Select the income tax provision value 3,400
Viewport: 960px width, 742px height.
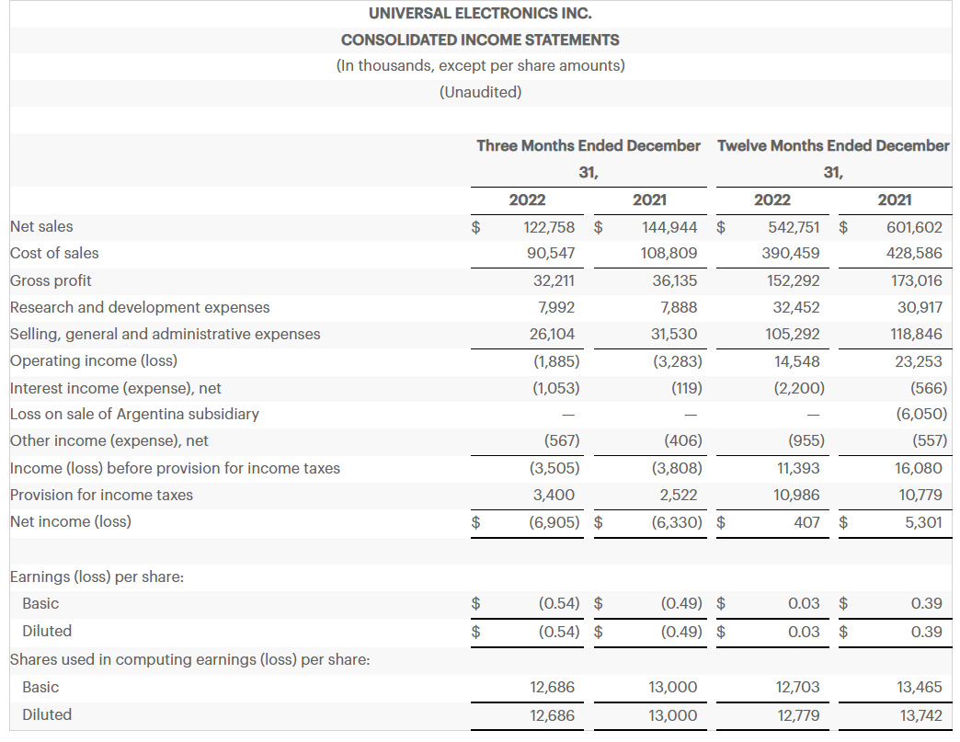pos(554,495)
